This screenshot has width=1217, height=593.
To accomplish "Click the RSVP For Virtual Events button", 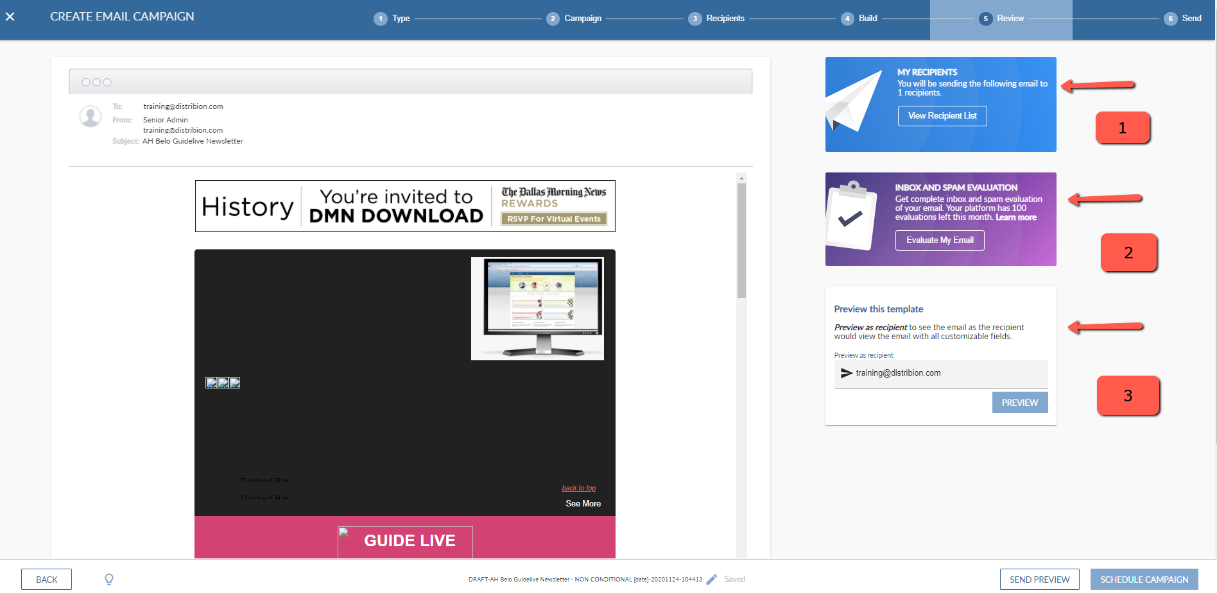I will (x=554, y=219).
